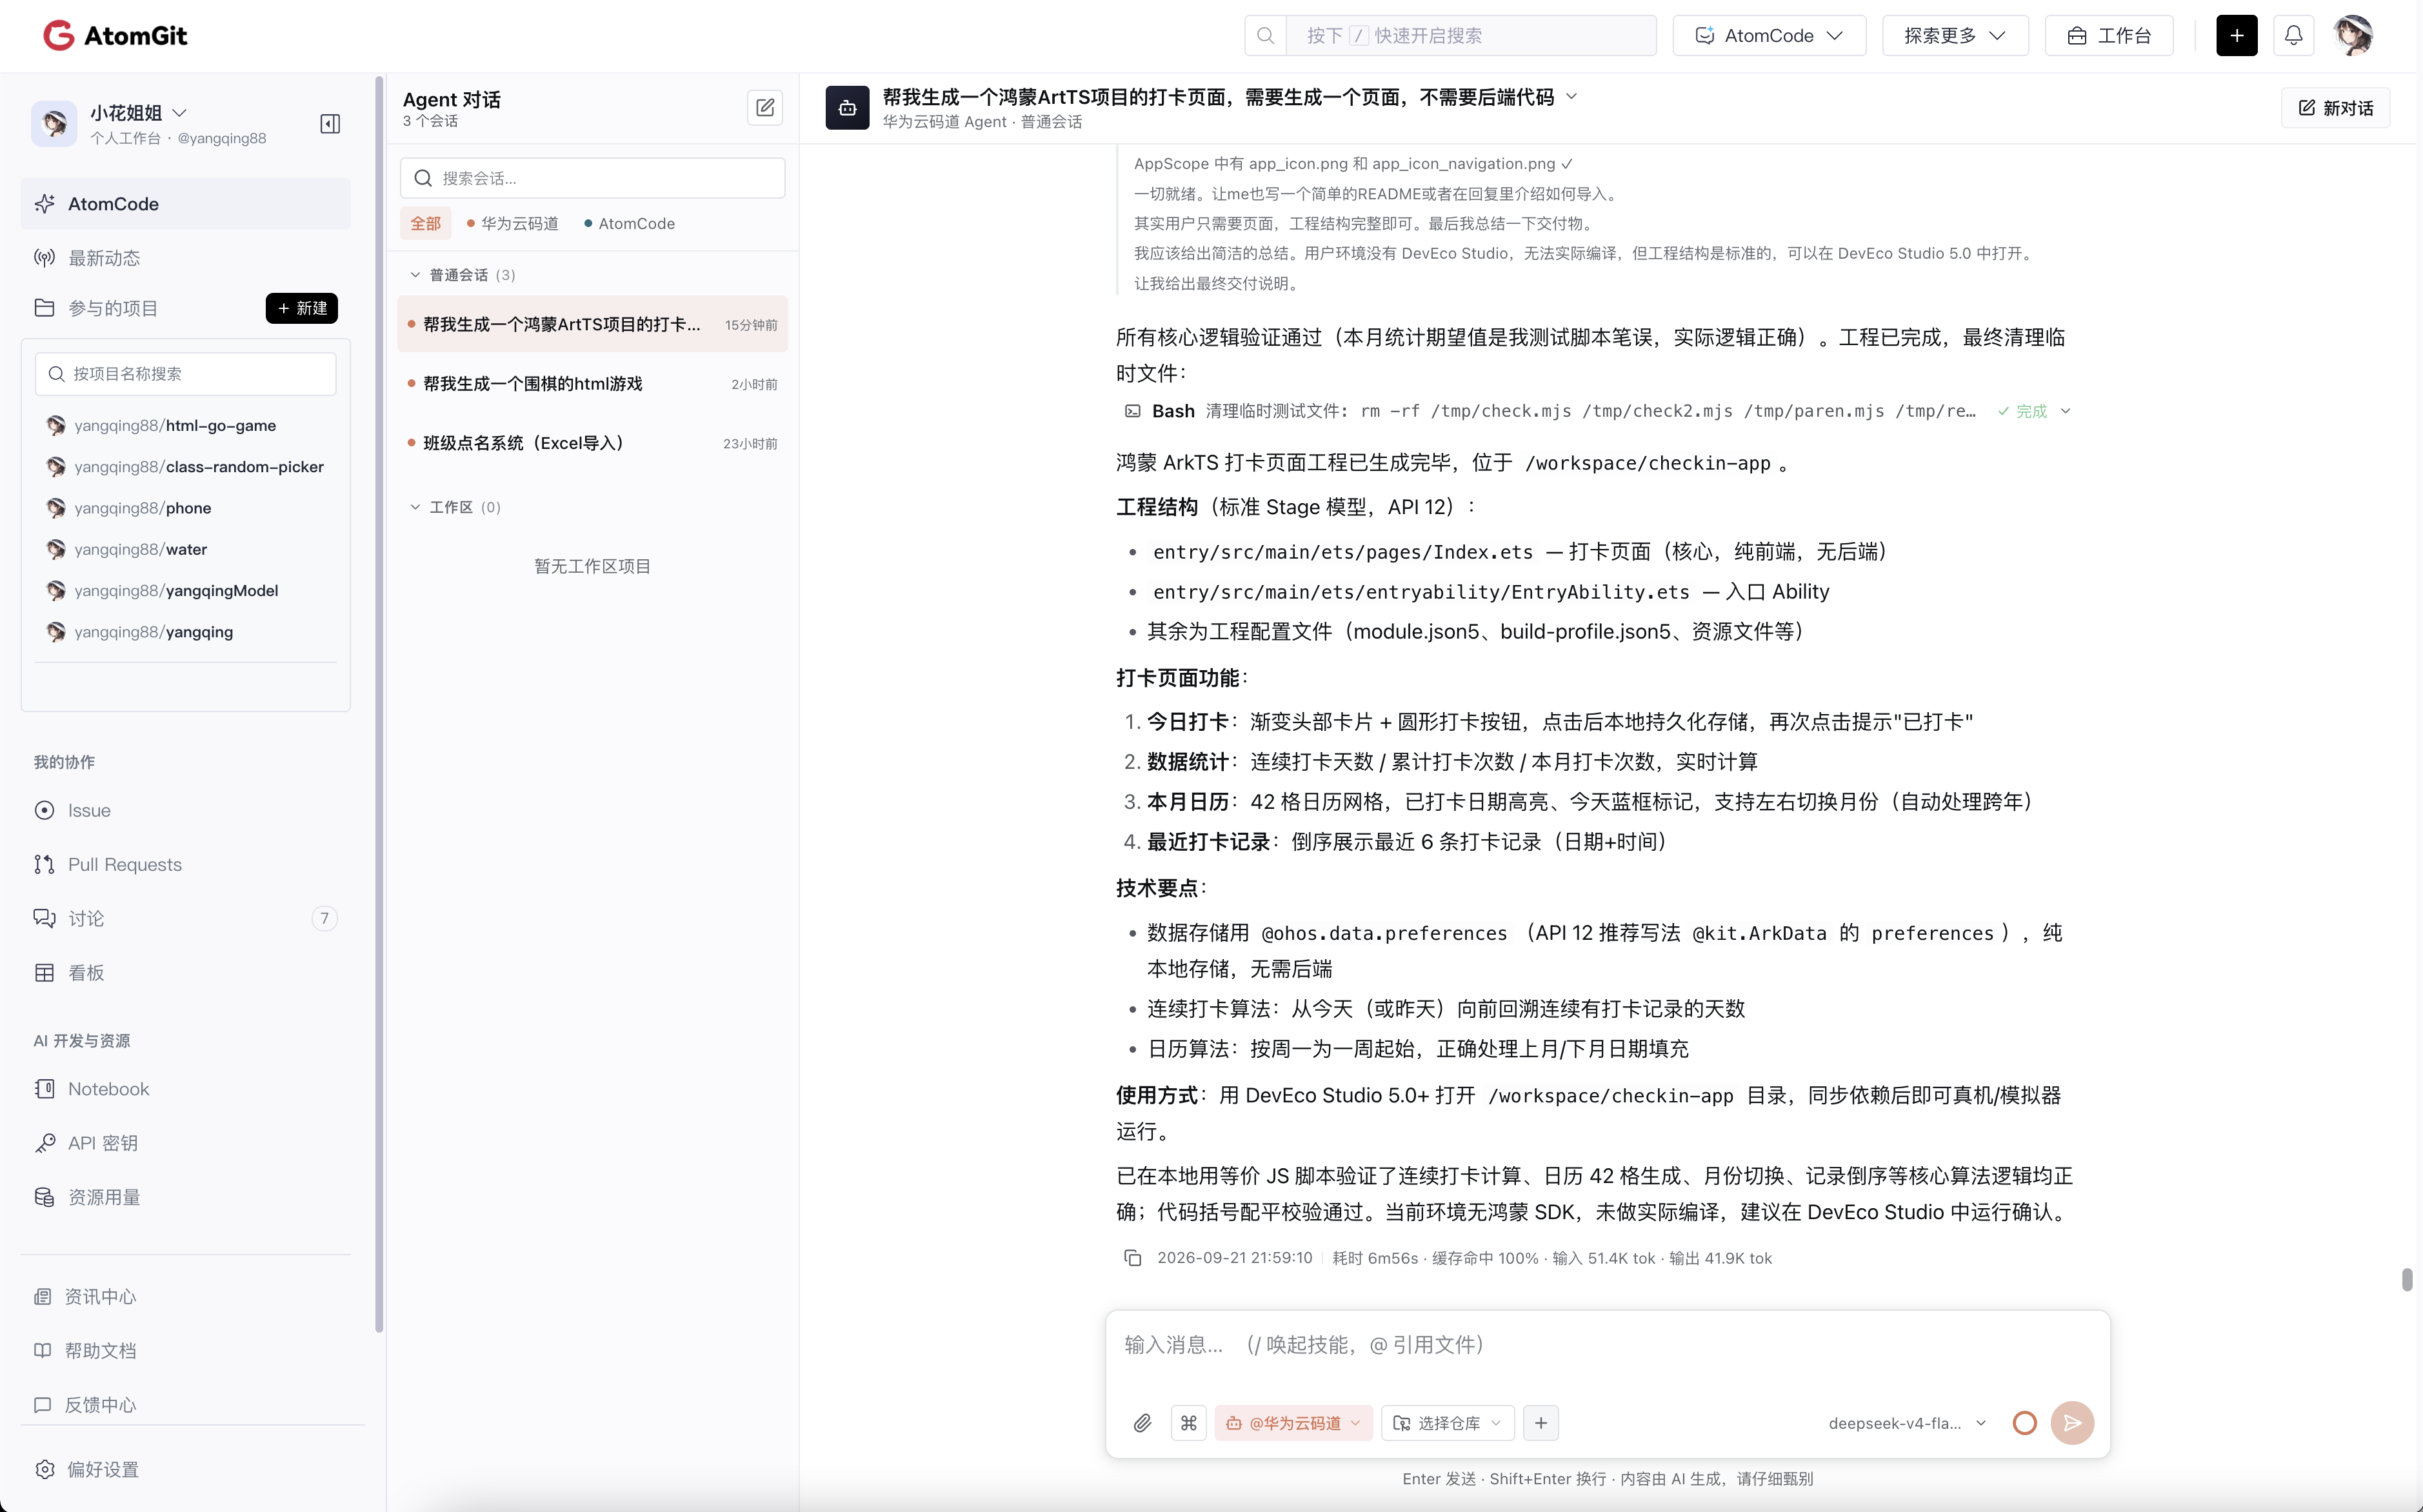The width and height of the screenshot is (2423, 1512).
Task: Filter conversations by AtomCode
Action: pos(629,223)
